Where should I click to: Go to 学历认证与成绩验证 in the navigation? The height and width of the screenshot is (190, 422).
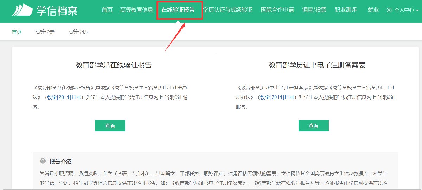(x=228, y=10)
